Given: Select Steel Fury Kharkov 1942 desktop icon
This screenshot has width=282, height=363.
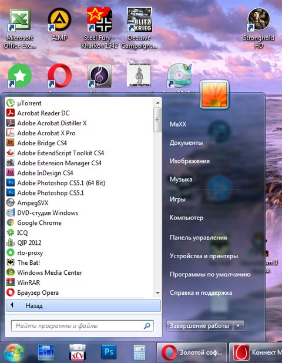Looking at the screenshot, I should coord(99,28).
